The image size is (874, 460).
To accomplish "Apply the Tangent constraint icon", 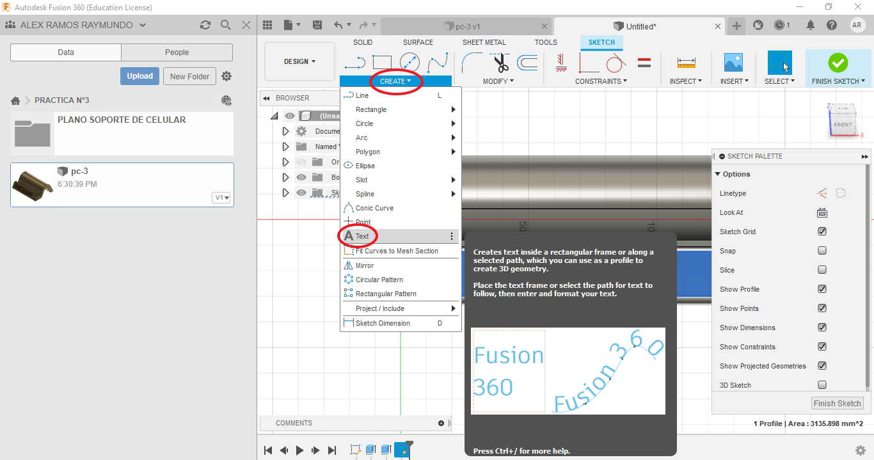I will (x=616, y=62).
